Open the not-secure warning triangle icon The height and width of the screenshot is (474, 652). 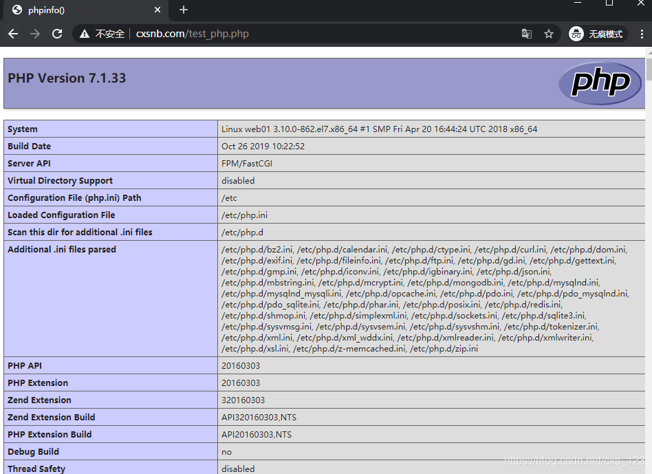click(x=85, y=34)
